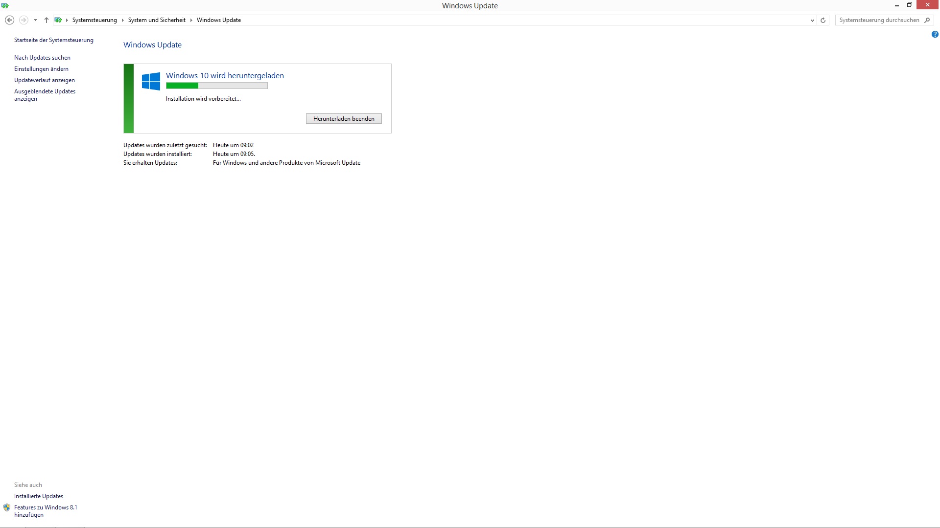Click the Control Panel icon in address bar

(x=58, y=20)
